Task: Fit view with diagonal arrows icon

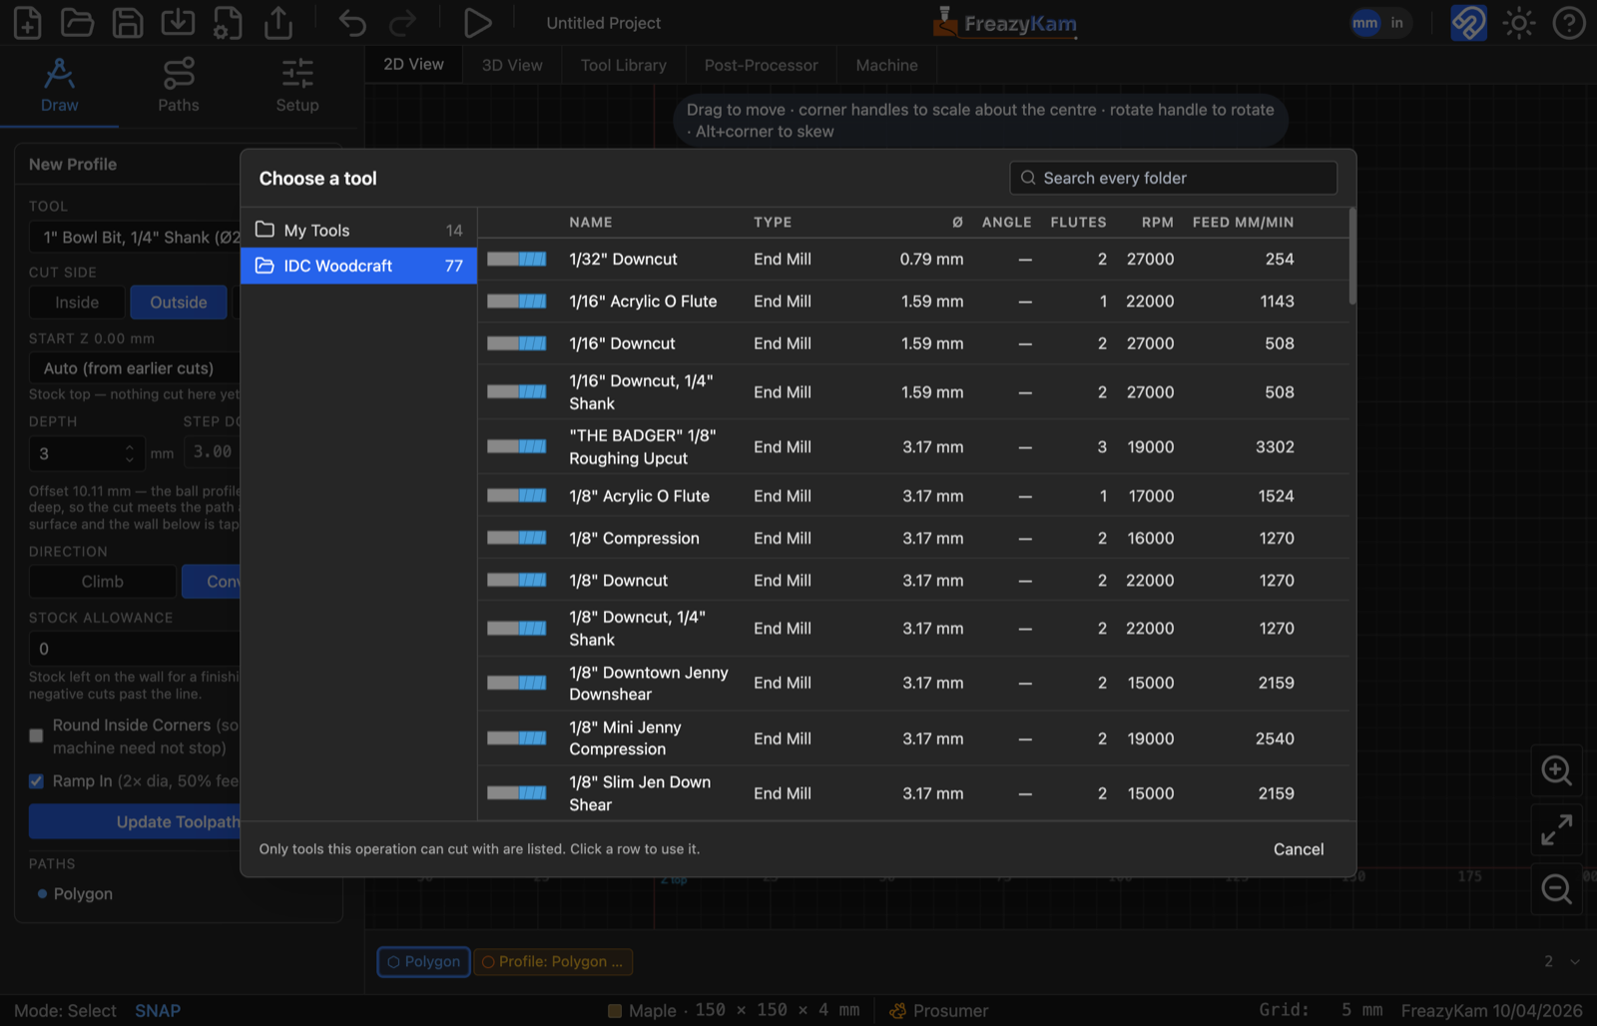Action: (1556, 829)
